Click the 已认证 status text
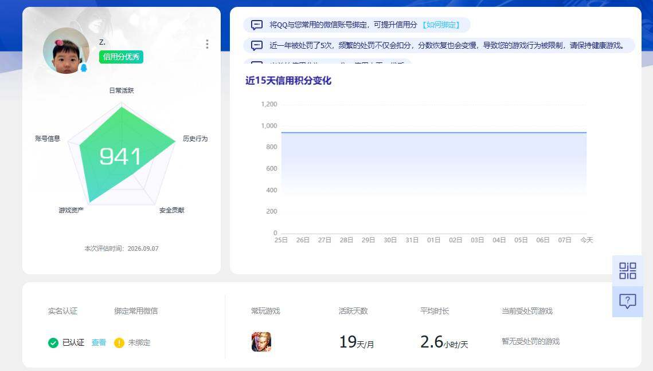This screenshot has width=653, height=371. click(x=73, y=343)
